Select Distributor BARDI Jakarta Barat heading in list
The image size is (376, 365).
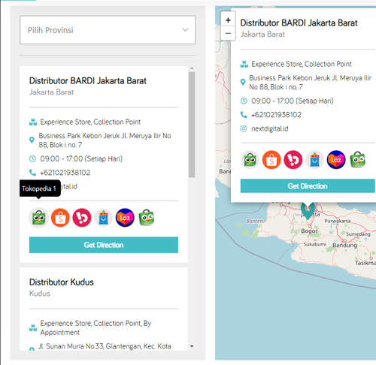[x=88, y=81]
